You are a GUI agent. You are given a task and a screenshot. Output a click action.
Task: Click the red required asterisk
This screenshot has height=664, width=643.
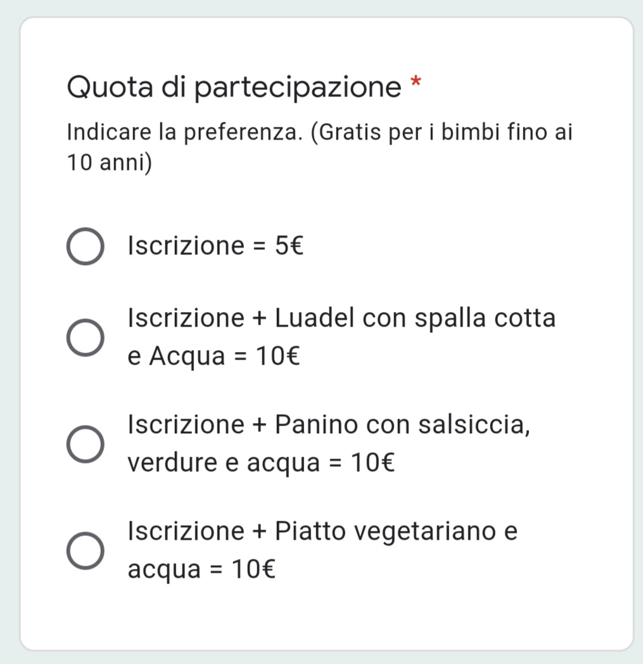tap(416, 81)
